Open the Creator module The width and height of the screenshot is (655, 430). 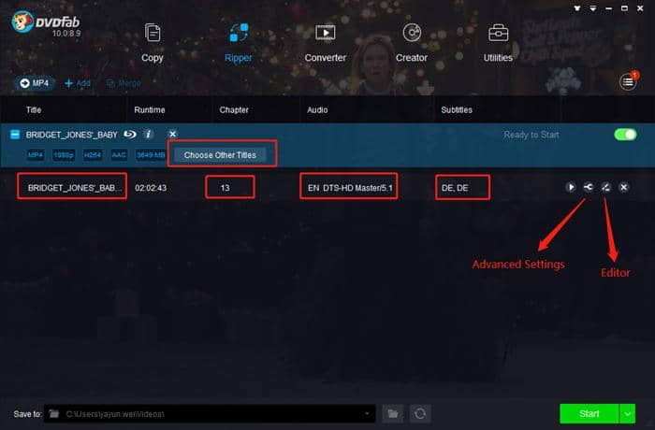click(412, 43)
